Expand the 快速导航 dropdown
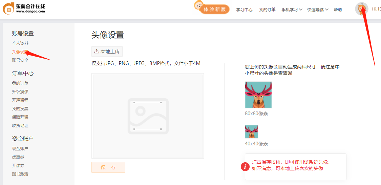Image resolution: width=381 pixels, height=185 pixels. point(318,10)
